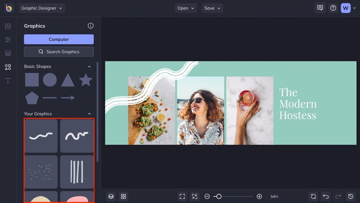This screenshot has width=360, height=203.
Task: Click the redo arrow icon
Action: click(x=338, y=197)
